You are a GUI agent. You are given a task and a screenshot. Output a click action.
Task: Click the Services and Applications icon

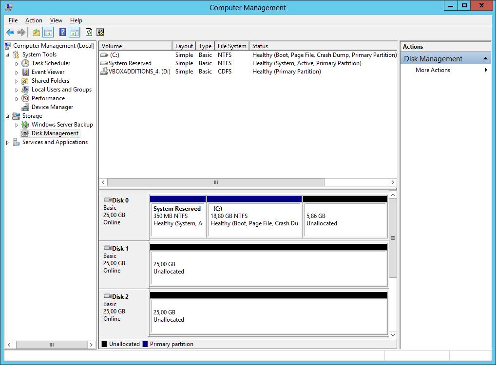tap(16, 142)
